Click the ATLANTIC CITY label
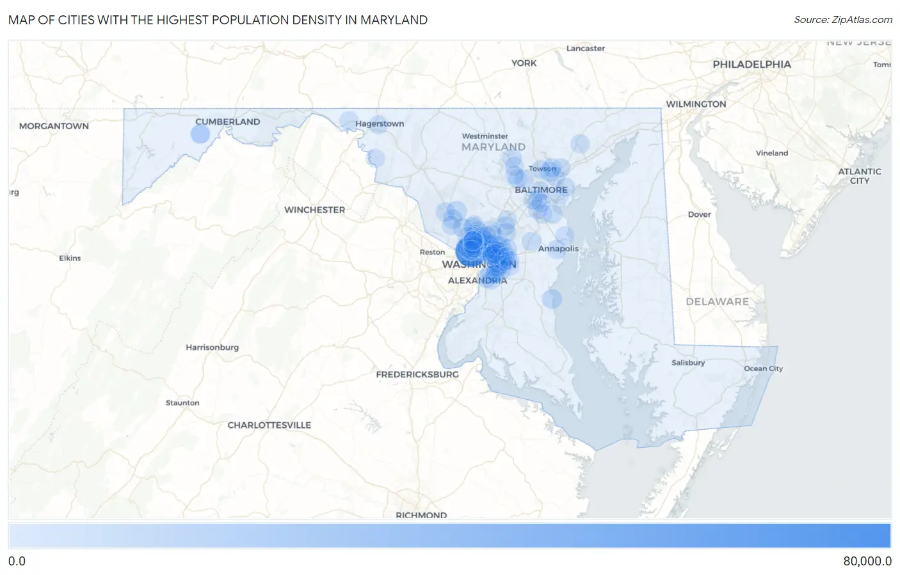 click(860, 176)
